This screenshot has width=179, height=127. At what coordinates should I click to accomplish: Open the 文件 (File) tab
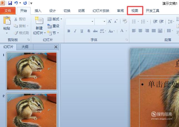(8, 11)
